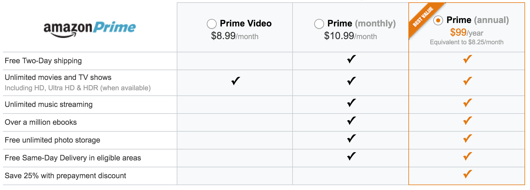Image resolution: width=530 pixels, height=190 pixels.
Task: Click Prime Video's movies and TV checkmark
Action: tap(236, 81)
